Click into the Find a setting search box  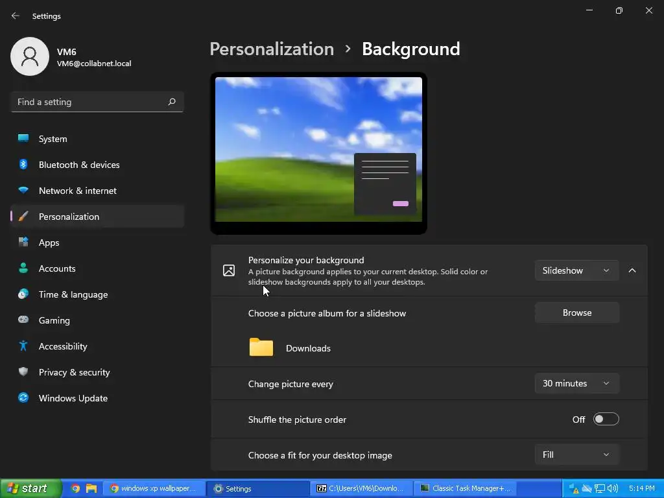click(x=97, y=102)
